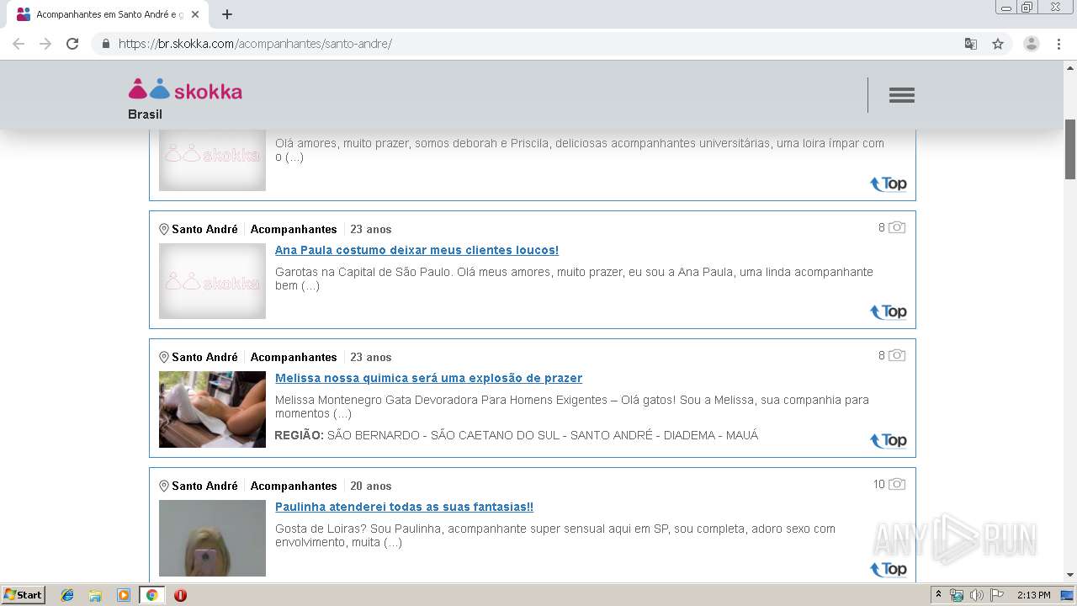Open Ana Paula costumo deixar ad link

tap(416, 250)
